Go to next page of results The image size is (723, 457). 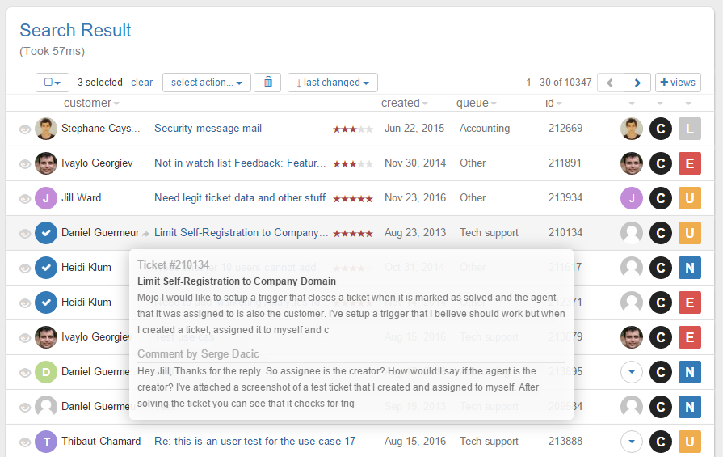click(637, 83)
